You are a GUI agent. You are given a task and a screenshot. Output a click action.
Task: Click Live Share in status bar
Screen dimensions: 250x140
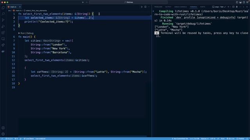(29, 138)
